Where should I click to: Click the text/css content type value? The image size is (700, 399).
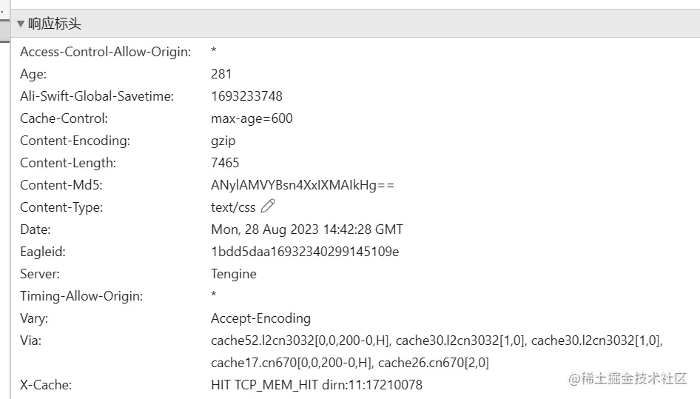pyautogui.click(x=233, y=207)
